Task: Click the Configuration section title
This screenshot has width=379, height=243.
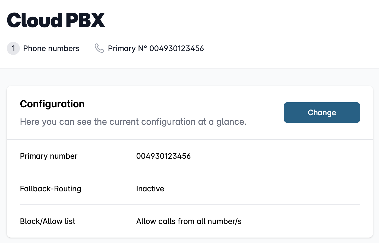Action: point(52,104)
